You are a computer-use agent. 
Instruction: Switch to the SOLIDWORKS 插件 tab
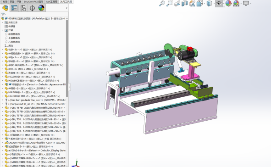tap(33, 1)
